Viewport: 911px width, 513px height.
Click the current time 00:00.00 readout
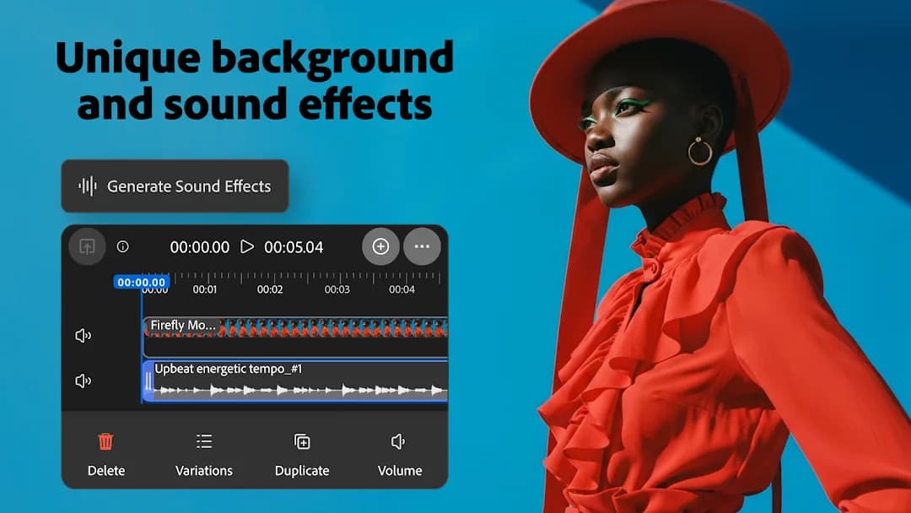tap(199, 247)
